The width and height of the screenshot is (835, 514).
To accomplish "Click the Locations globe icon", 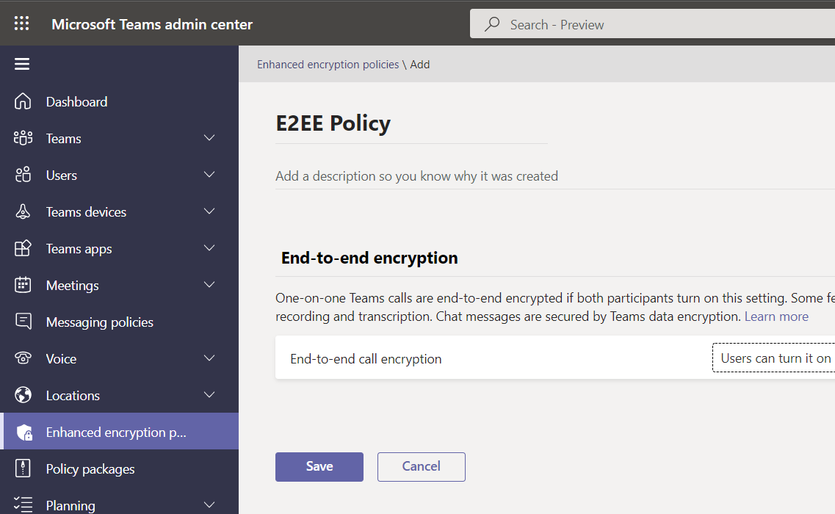I will coord(24,395).
